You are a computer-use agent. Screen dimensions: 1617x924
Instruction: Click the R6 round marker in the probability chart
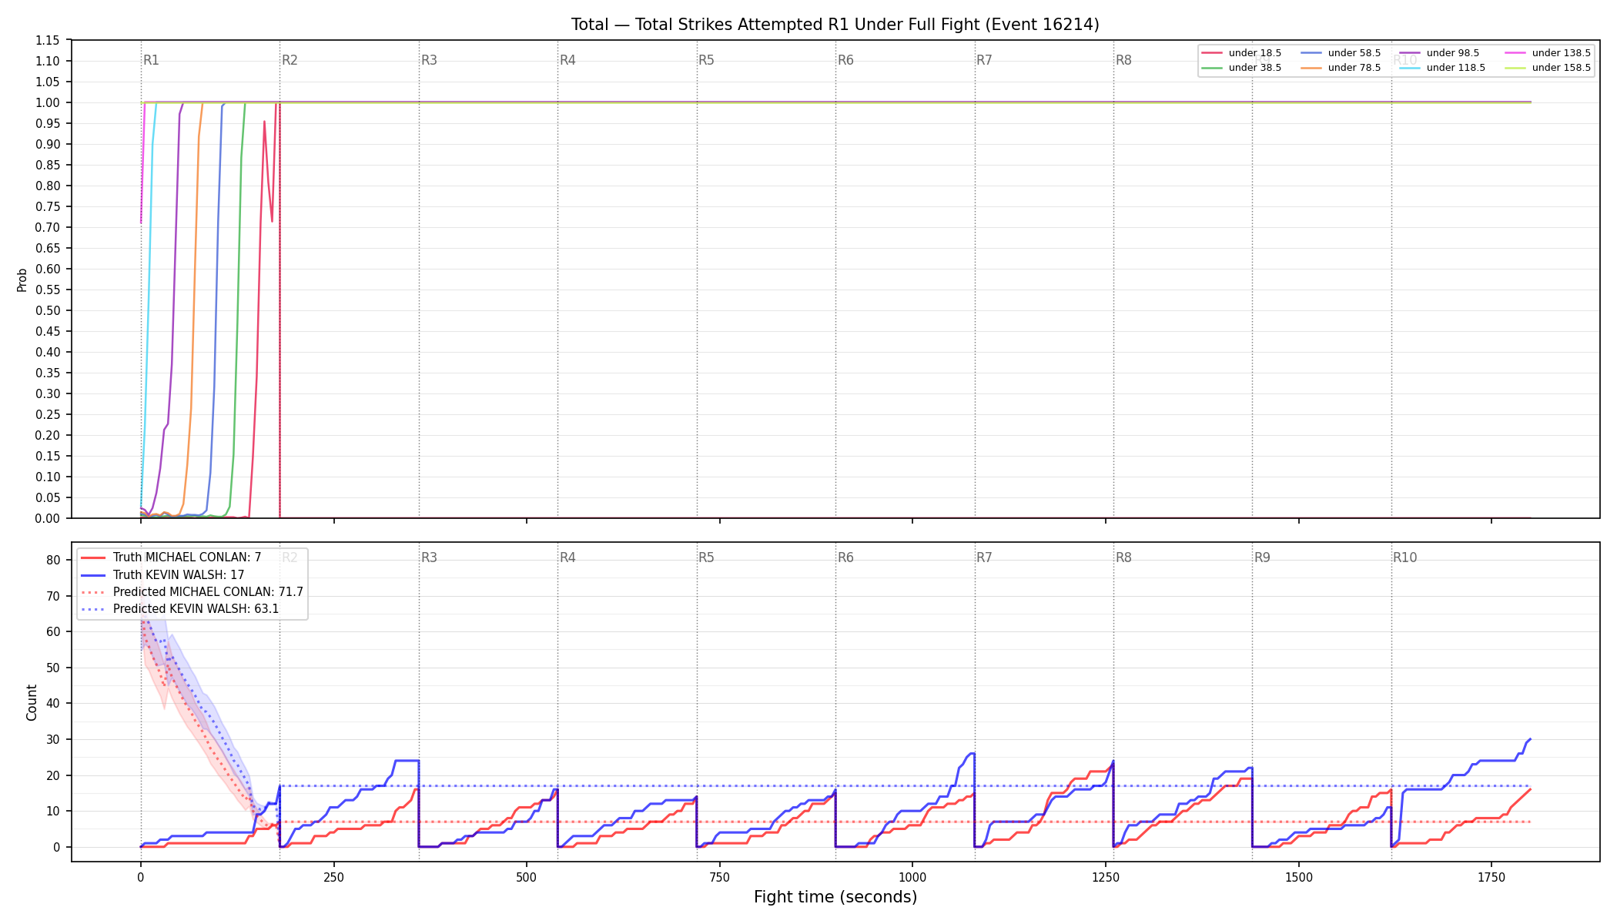coord(845,60)
